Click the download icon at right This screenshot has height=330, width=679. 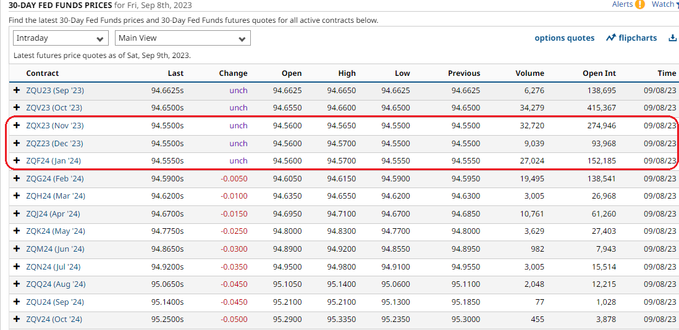click(672, 38)
